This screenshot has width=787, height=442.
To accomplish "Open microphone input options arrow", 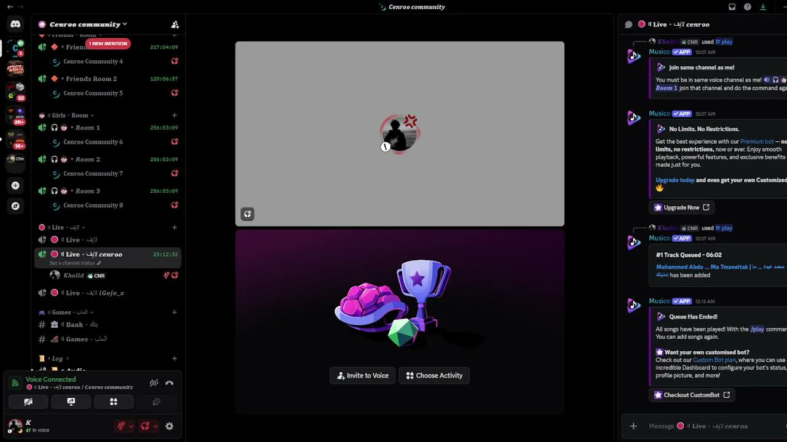I will pos(131,426).
